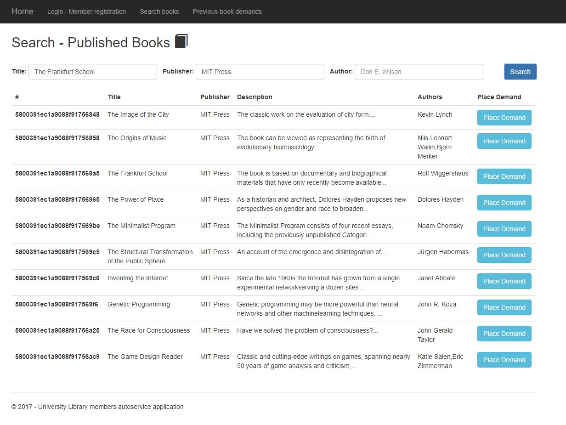
Task: Open the Home navigation link
Action: pyautogui.click(x=23, y=11)
